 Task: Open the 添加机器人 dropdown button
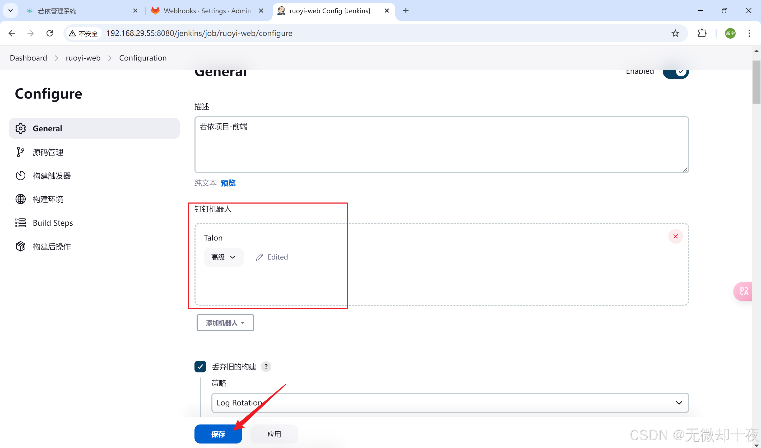pos(225,323)
